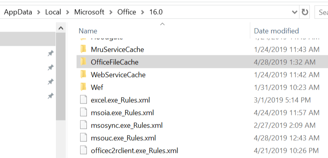The image size is (328, 158).
Task: Go to the Microsoft breadcrumb folder
Action: (x=89, y=12)
